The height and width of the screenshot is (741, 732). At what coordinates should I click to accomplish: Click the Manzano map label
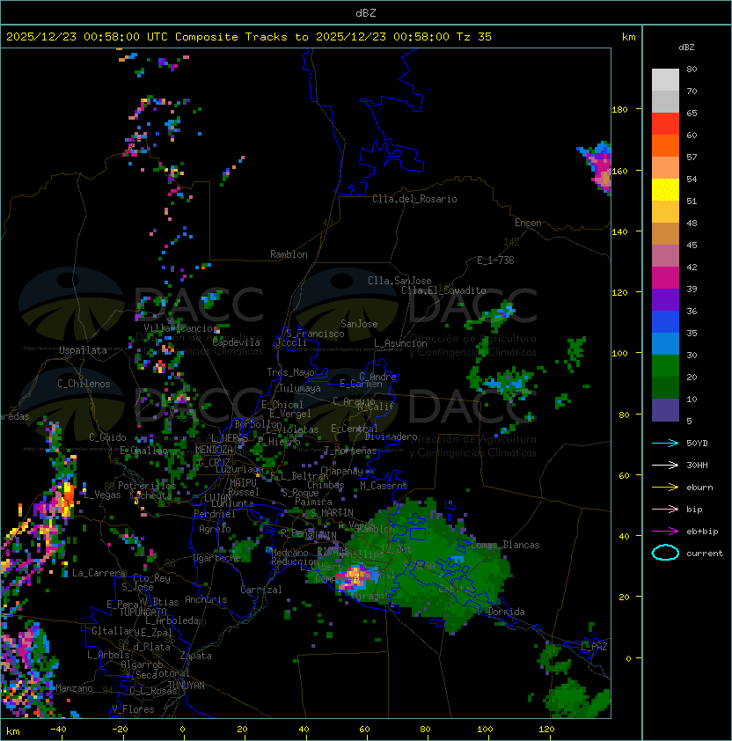click(74, 688)
